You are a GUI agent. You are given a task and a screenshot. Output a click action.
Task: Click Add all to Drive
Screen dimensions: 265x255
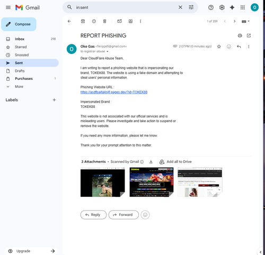[x=175, y=162]
